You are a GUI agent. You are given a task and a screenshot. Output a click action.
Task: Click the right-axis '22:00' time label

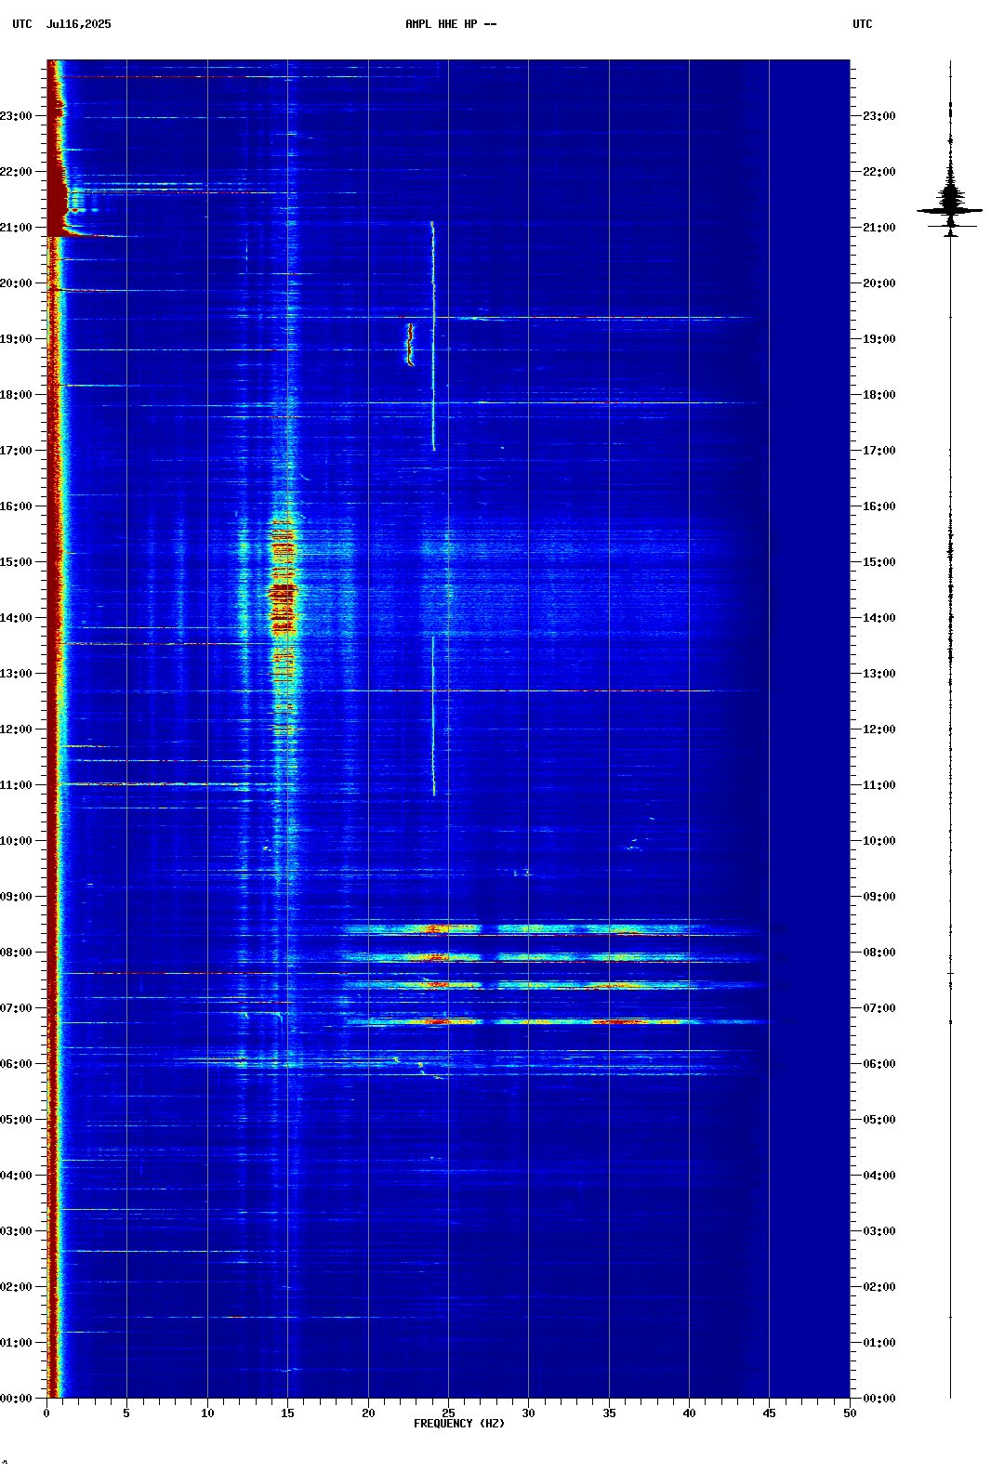tap(879, 172)
